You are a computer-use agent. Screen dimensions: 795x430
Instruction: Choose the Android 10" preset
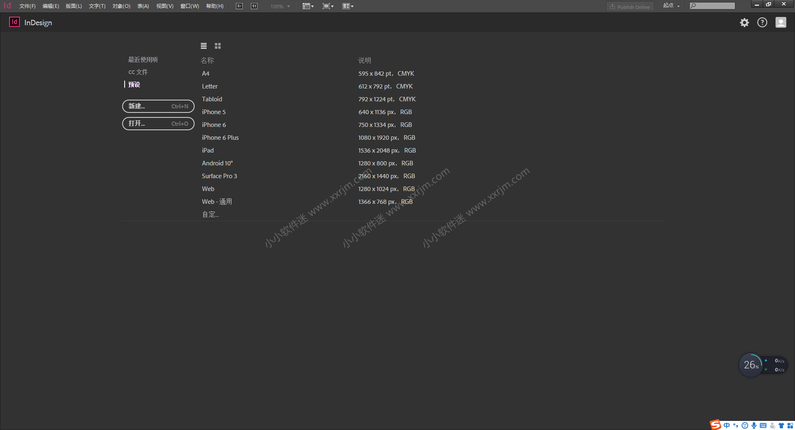[x=217, y=163]
